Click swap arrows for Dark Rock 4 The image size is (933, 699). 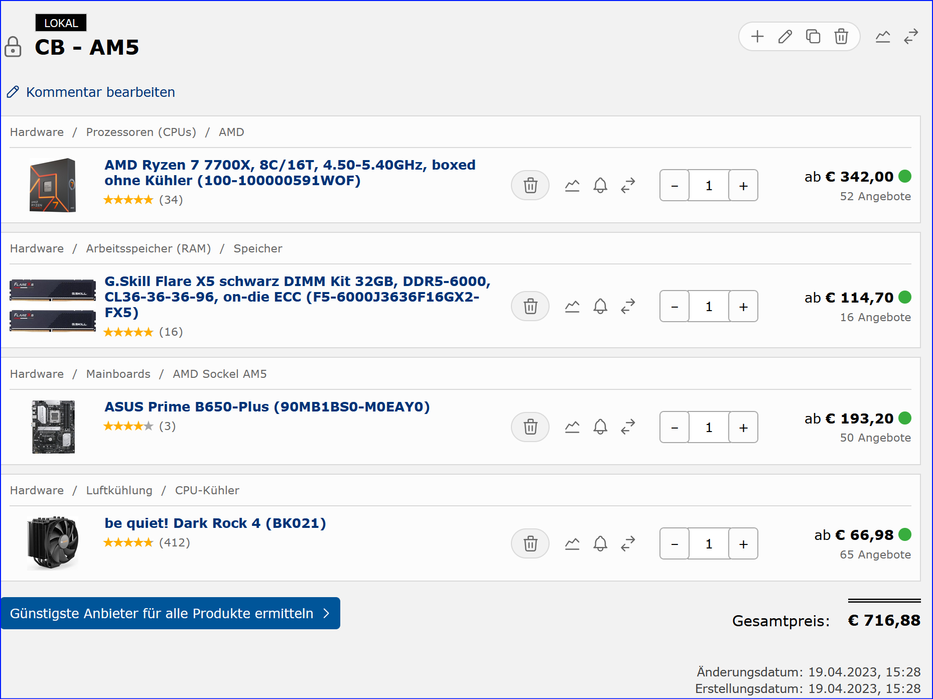pyautogui.click(x=628, y=543)
